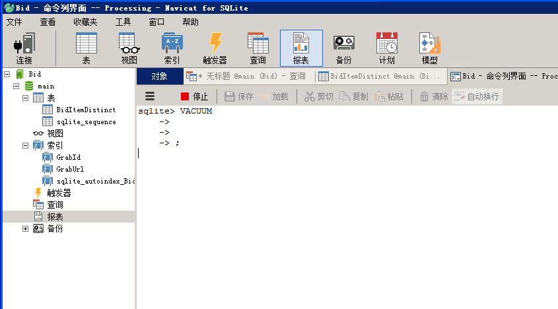Open the 备份 backup toolbar icon
The width and height of the screenshot is (558, 309).
tap(344, 48)
